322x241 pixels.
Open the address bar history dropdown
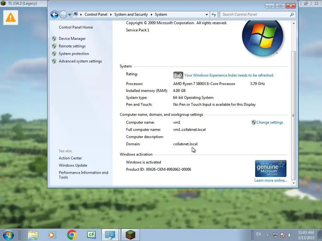click(x=207, y=14)
